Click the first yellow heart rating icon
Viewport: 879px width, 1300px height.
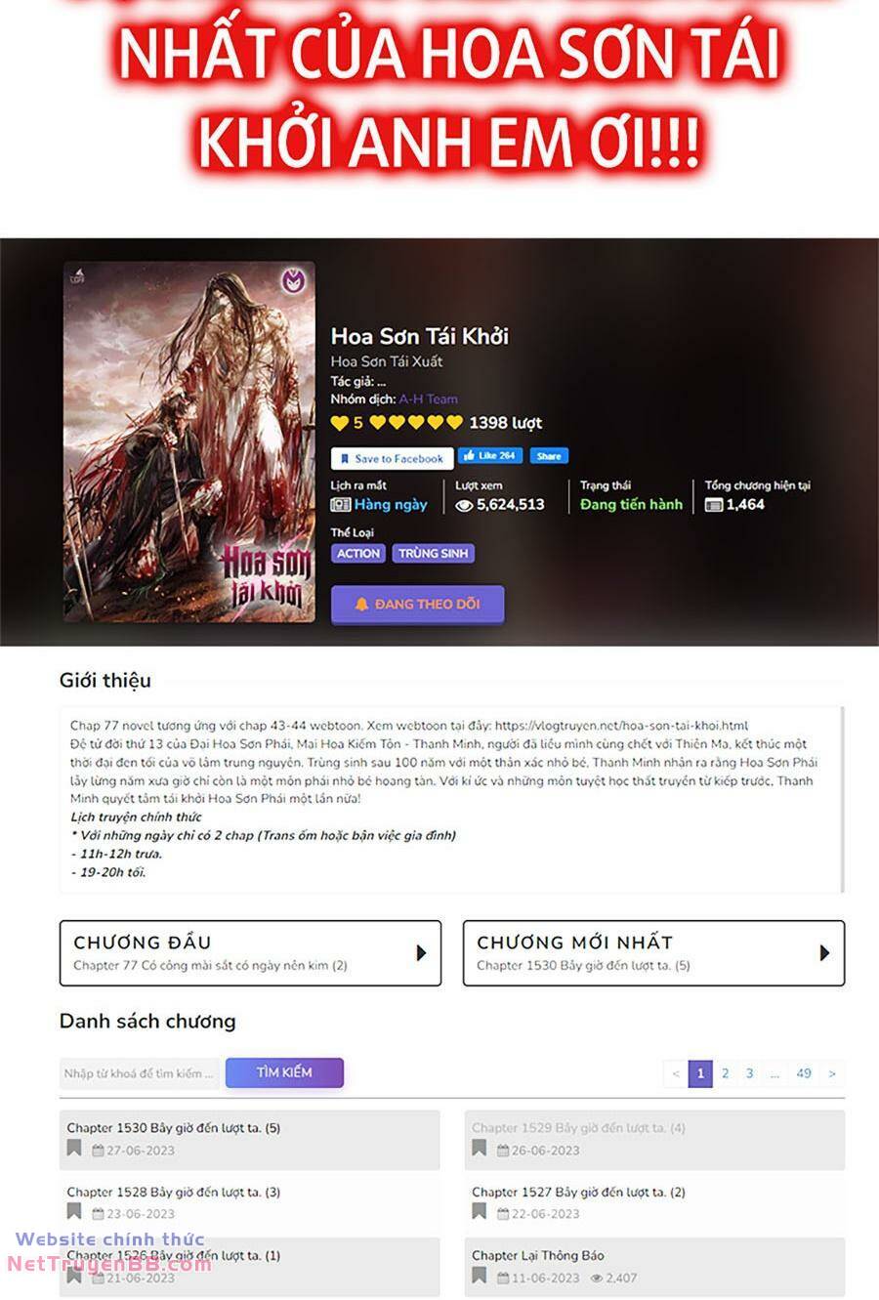coord(339,423)
